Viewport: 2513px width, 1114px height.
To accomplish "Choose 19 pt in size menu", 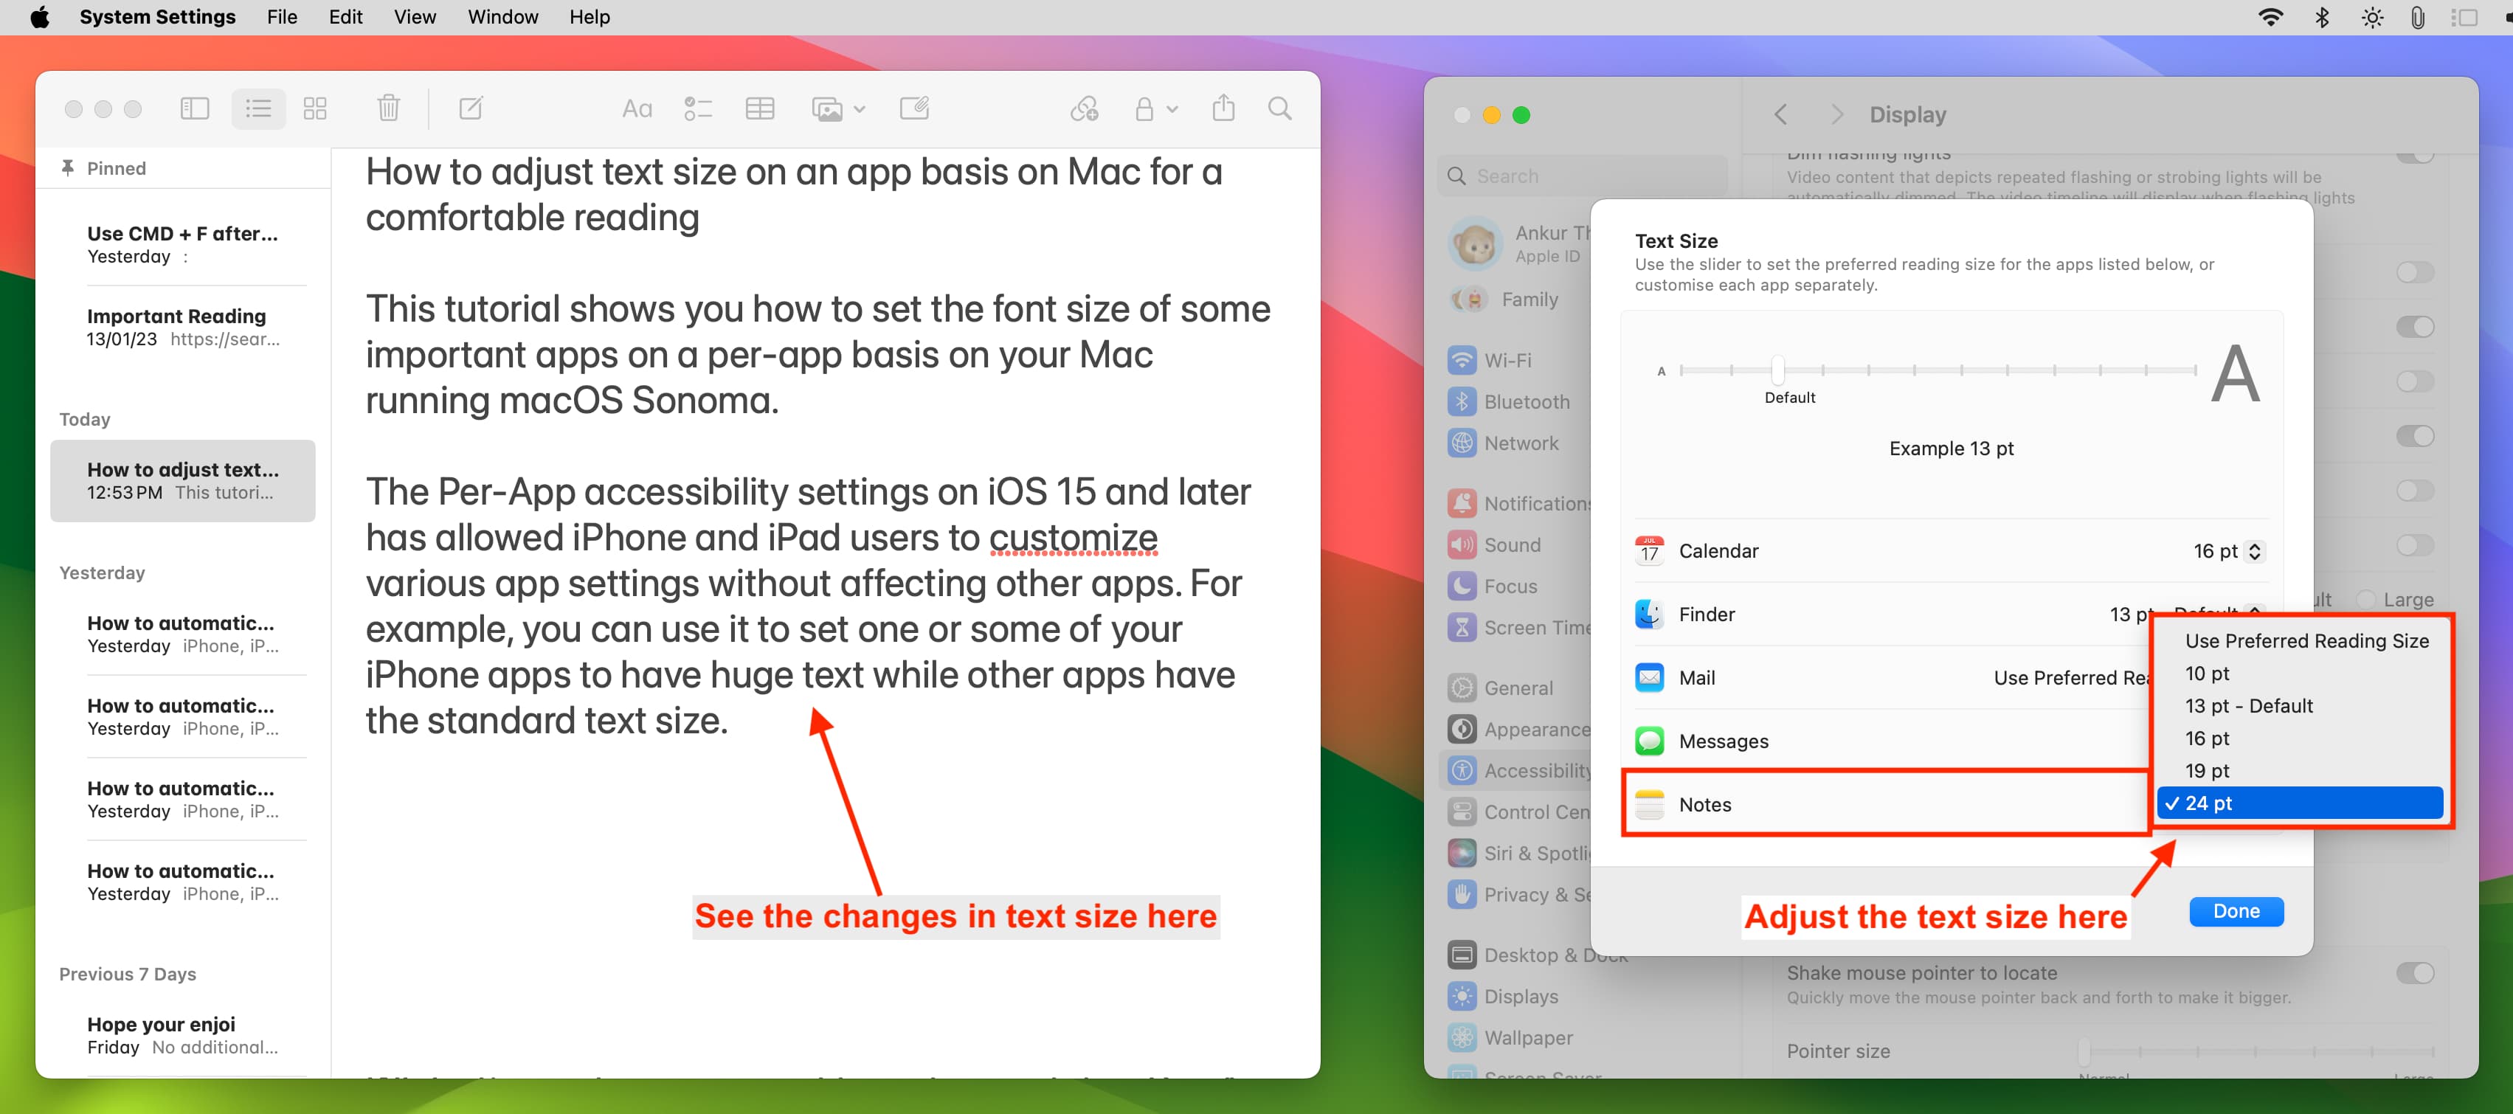I will click(2301, 771).
